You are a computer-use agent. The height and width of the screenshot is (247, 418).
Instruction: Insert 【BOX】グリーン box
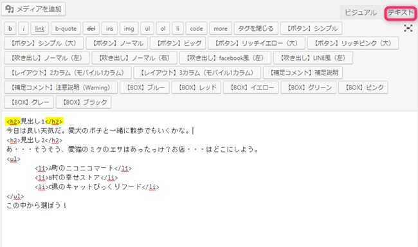[309, 87]
